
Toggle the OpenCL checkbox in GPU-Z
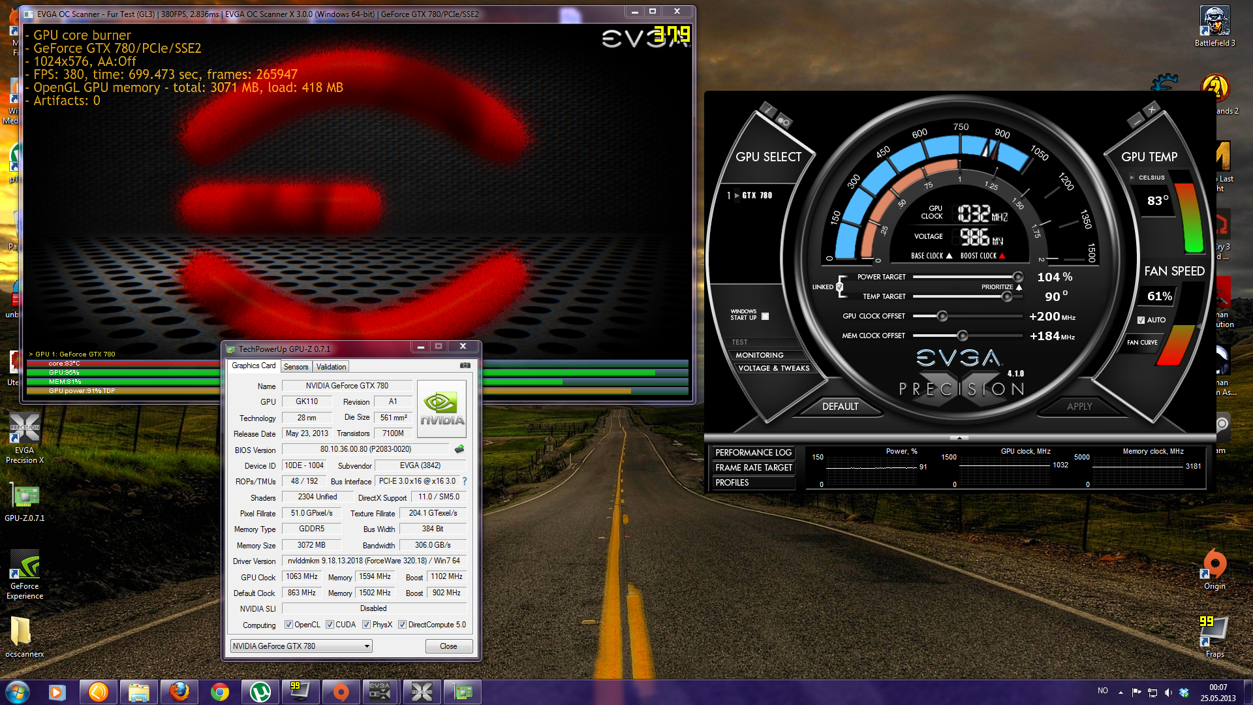pos(288,625)
